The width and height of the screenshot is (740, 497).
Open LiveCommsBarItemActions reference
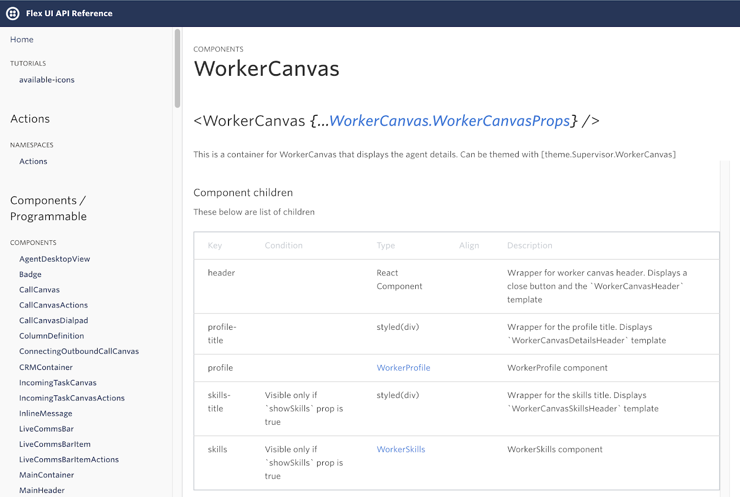(x=69, y=459)
